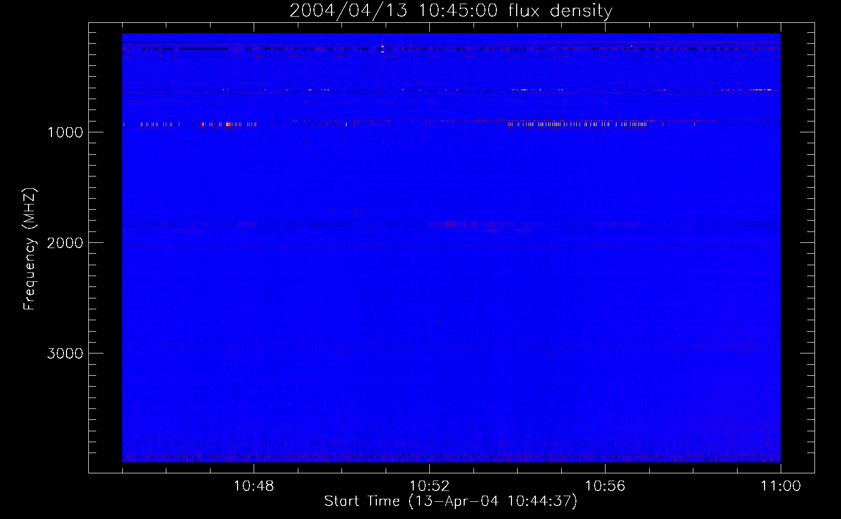This screenshot has width=841, height=519.
Task: Click the 10:48 time tick label
Action: coord(254,486)
